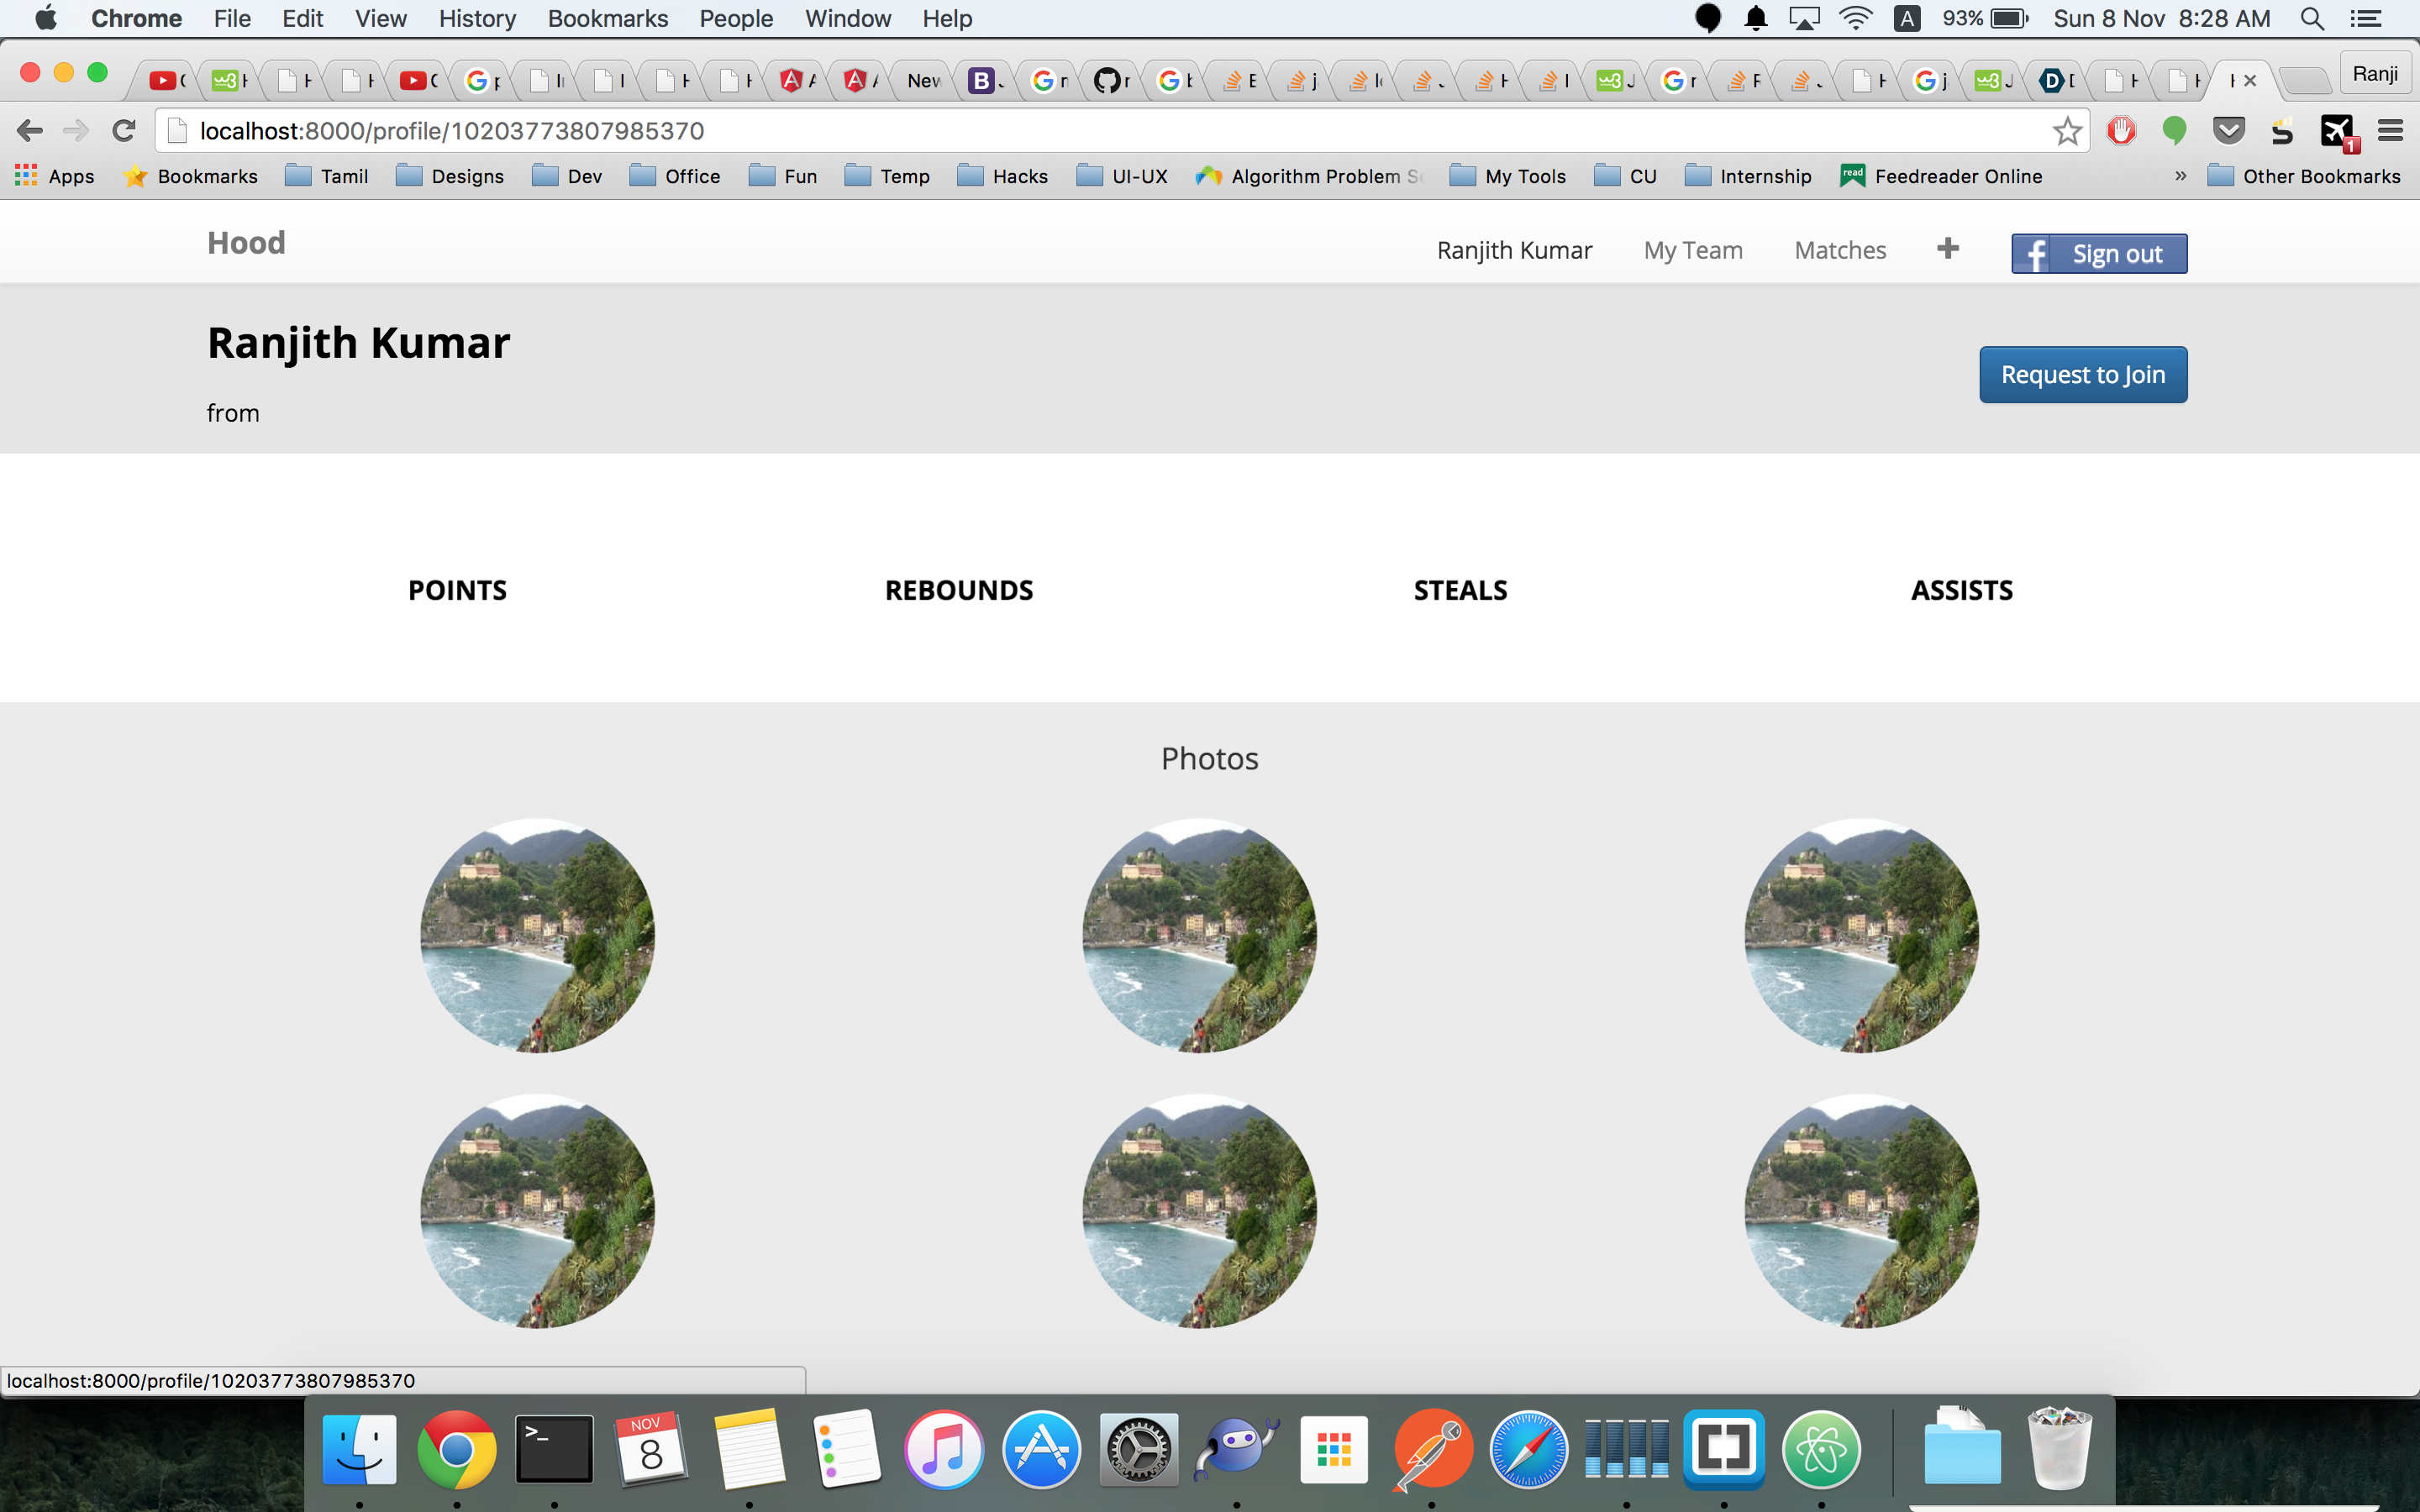Open Other Bookmarks folder
This screenshot has width=2420, height=1512.
2304,176
